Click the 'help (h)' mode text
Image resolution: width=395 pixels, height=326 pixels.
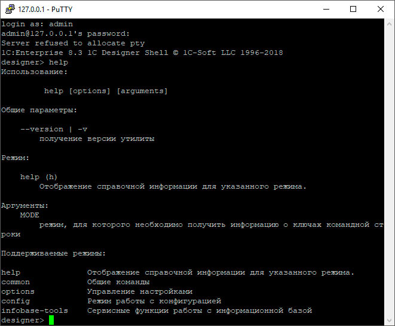click(x=39, y=177)
